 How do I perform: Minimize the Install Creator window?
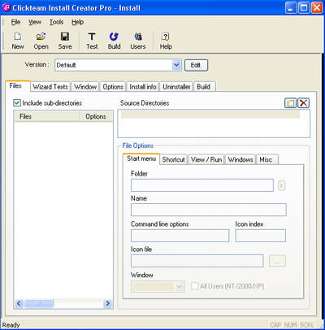(x=291, y=7)
